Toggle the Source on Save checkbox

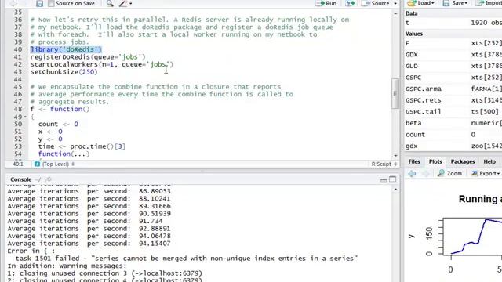tap(51, 3)
